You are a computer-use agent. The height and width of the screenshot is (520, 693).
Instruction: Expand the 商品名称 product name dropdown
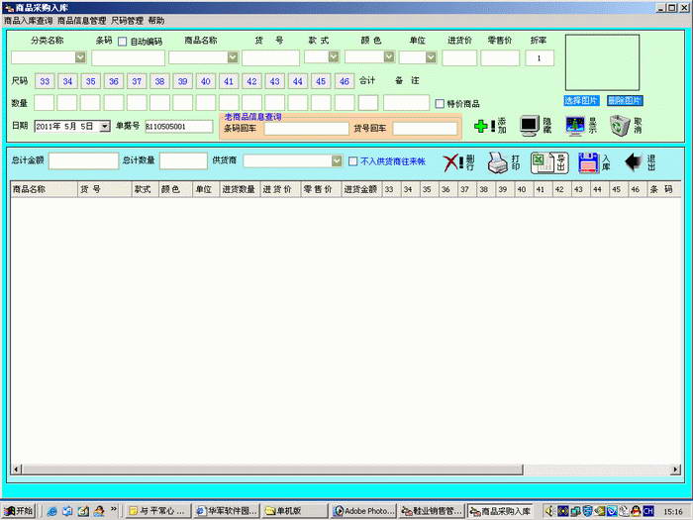(233, 57)
